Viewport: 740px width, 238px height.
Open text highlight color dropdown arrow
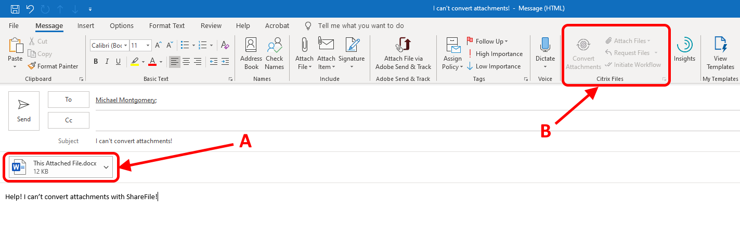point(143,62)
